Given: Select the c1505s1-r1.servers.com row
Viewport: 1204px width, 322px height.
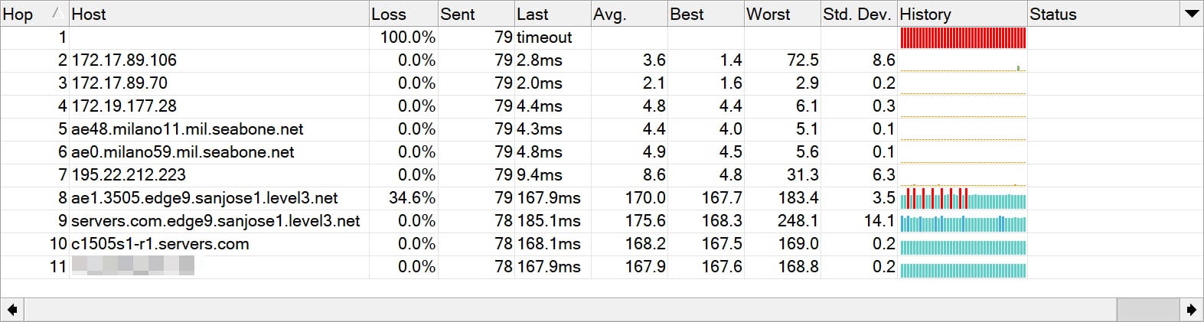Looking at the screenshot, I should pos(602,244).
